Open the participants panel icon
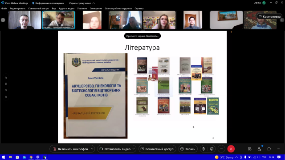The height and width of the screenshot is (160, 285). point(259,149)
